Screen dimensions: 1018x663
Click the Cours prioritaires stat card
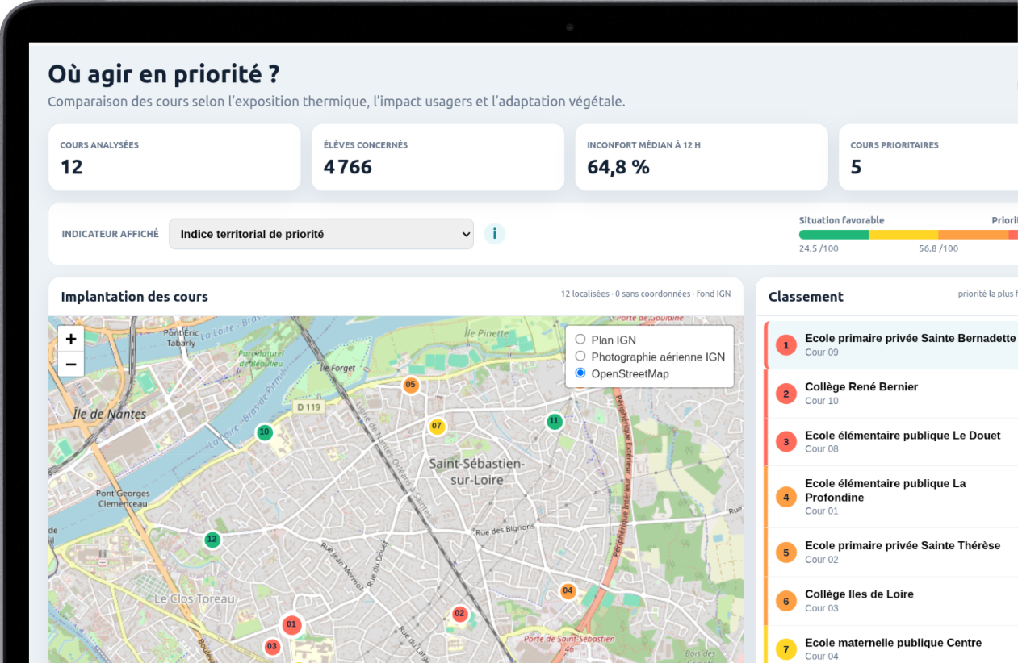(x=928, y=157)
